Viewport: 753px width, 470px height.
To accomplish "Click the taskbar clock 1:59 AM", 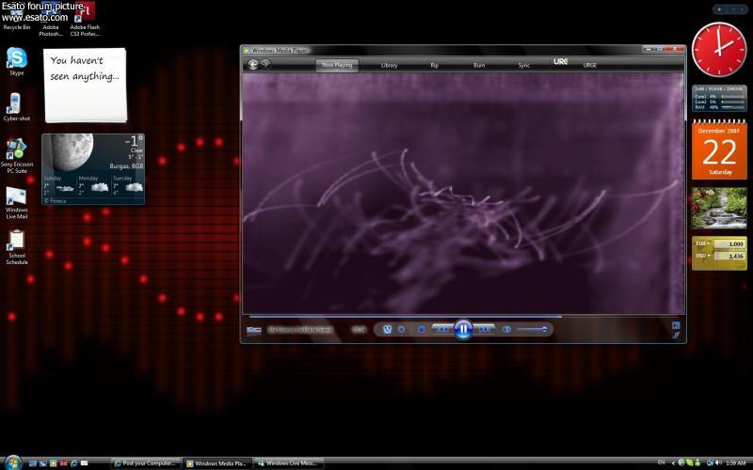I will coord(736,462).
